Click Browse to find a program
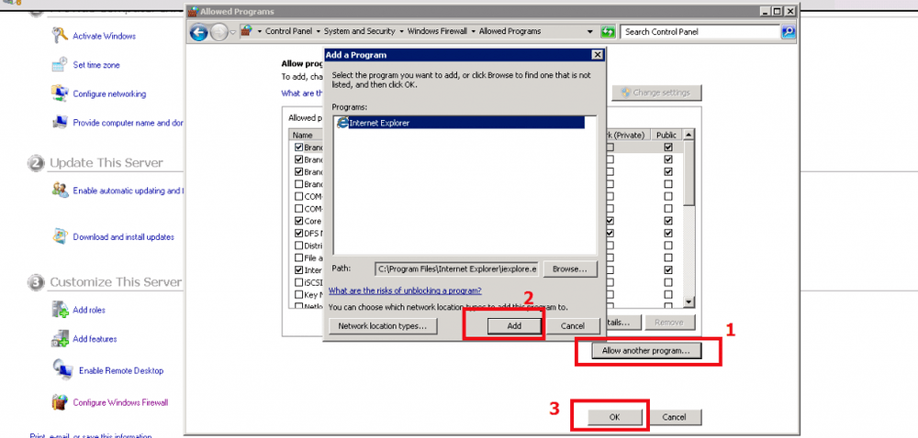The image size is (918, 438). (570, 269)
